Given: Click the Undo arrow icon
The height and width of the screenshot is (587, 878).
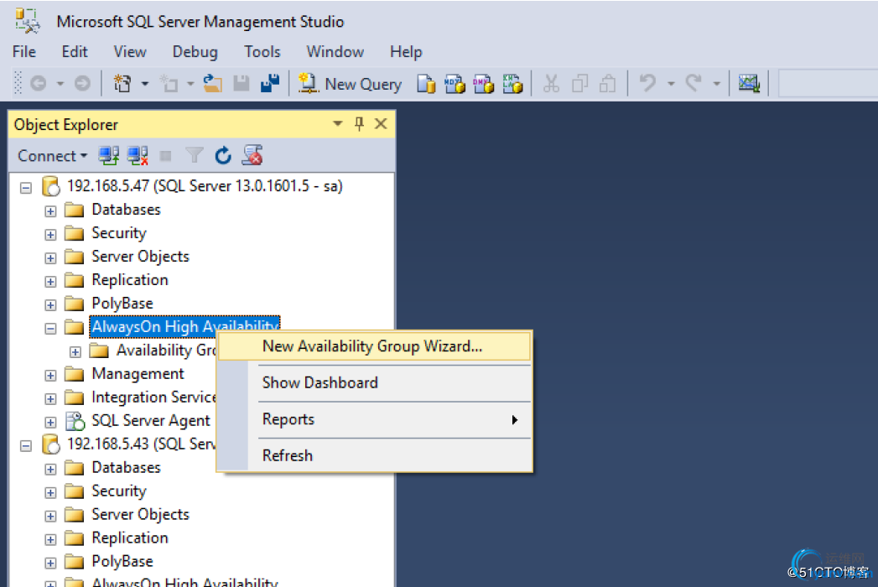Looking at the screenshot, I should tap(647, 84).
